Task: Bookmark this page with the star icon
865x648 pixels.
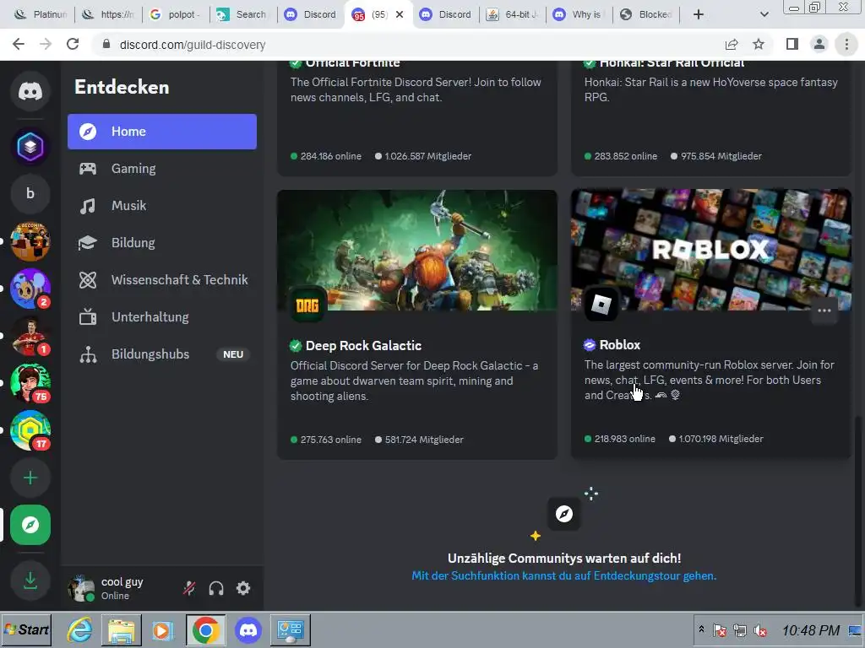Action: [x=759, y=45]
